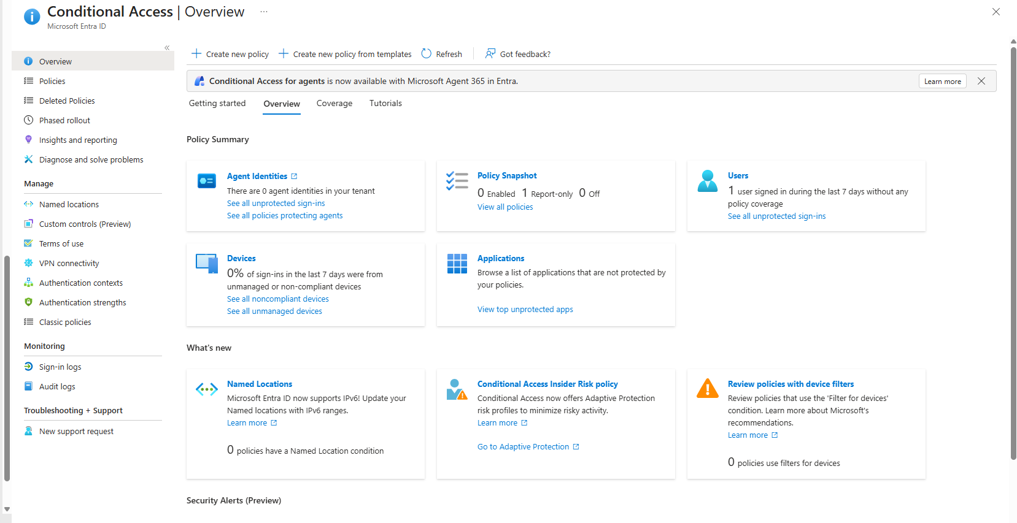1017x523 pixels.
Task: Open the Deleted Policies sidebar item
Action: tap(67, 101)
